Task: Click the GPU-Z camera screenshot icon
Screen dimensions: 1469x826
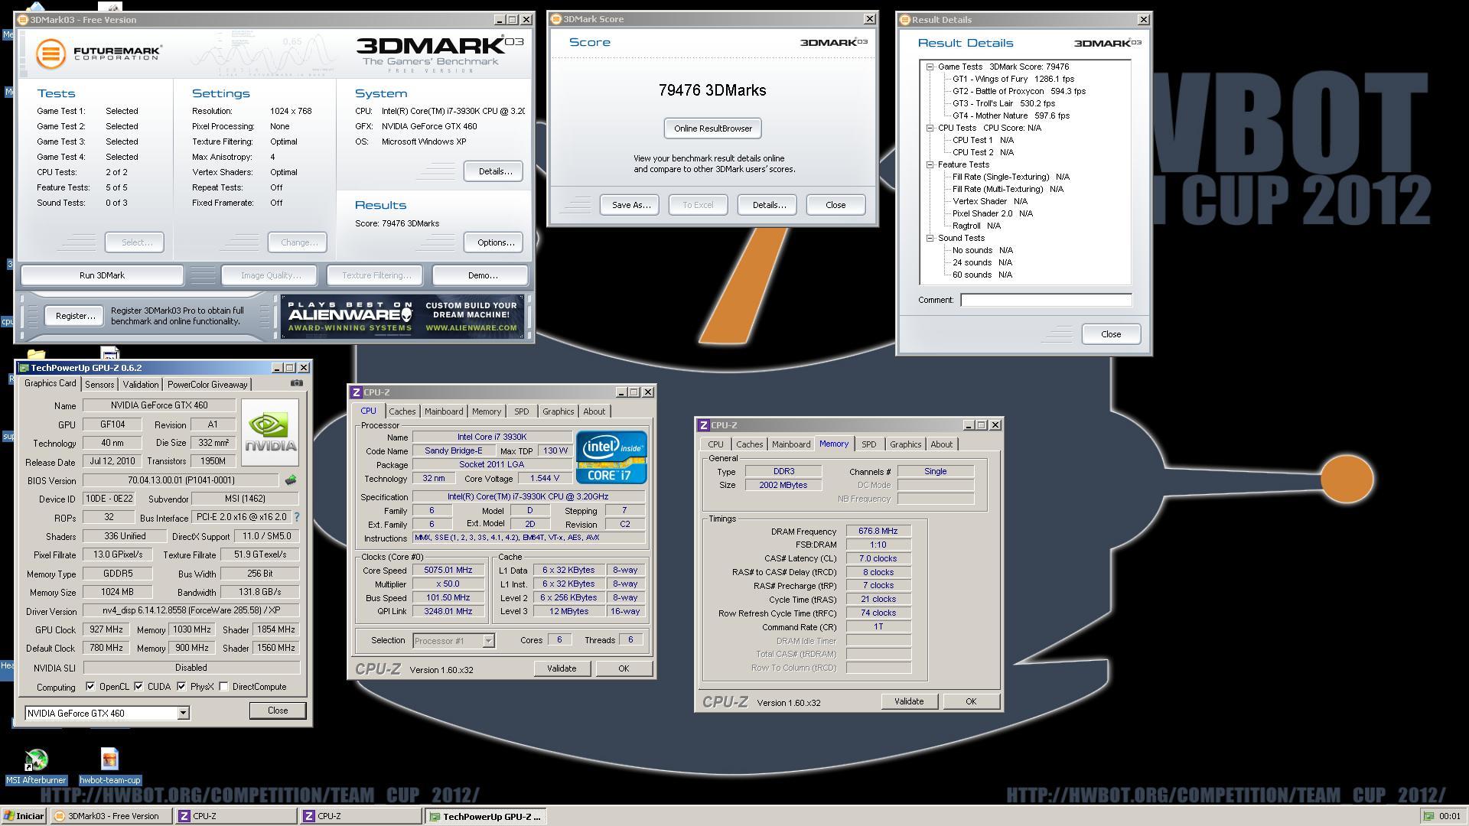Action: tap(297, 383)
